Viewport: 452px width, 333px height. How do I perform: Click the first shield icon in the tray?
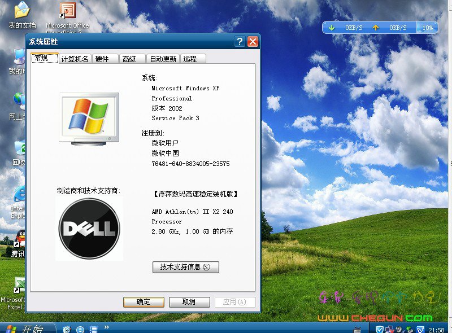[x=379, y=329]
